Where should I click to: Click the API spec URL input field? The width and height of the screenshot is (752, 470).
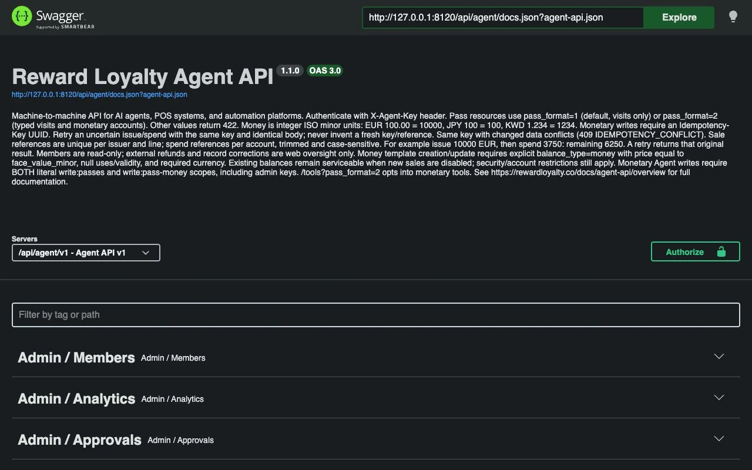pos(503,17)
